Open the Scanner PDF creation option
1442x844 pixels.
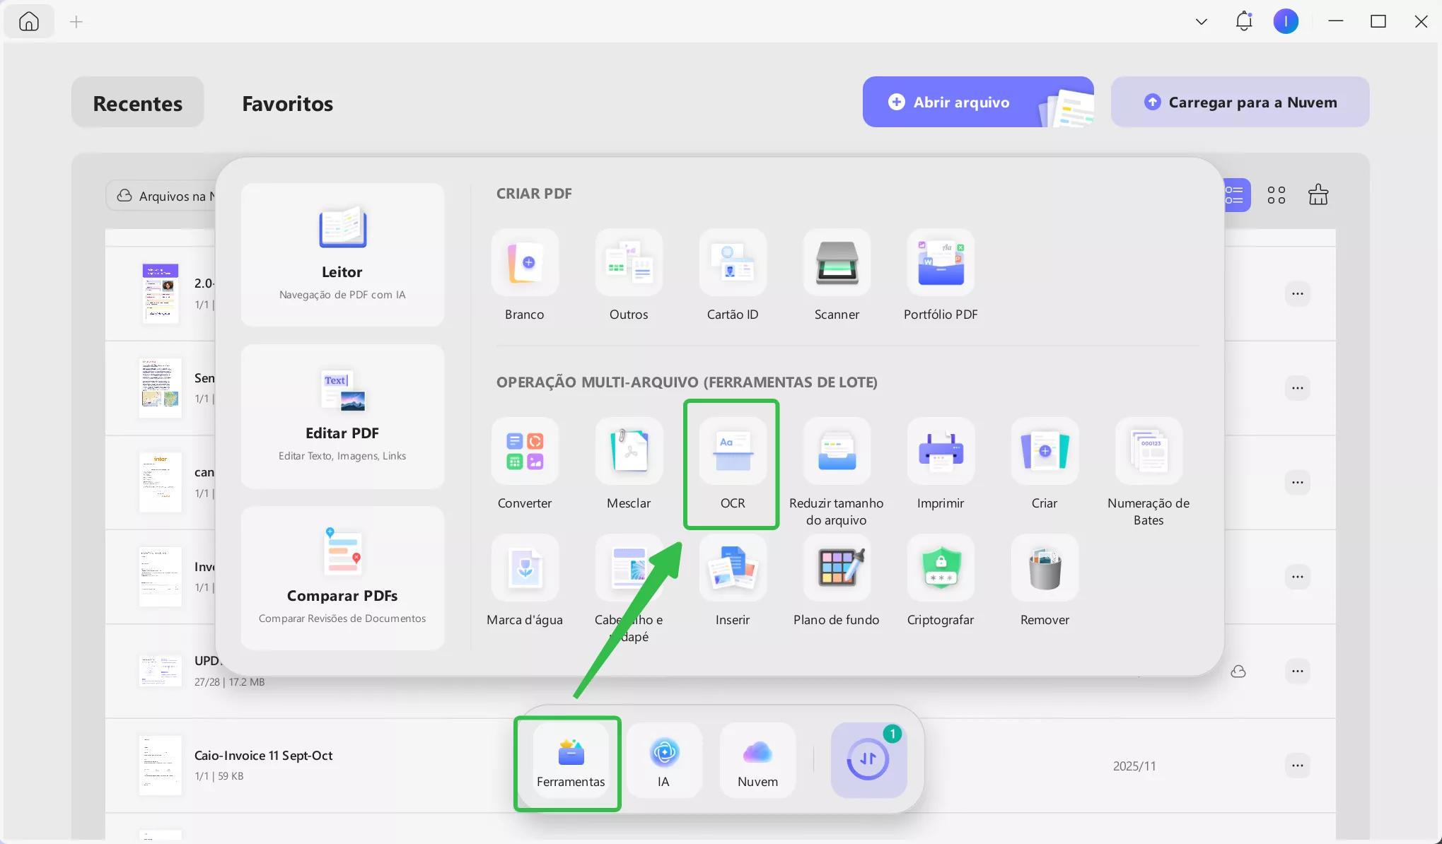837,263
